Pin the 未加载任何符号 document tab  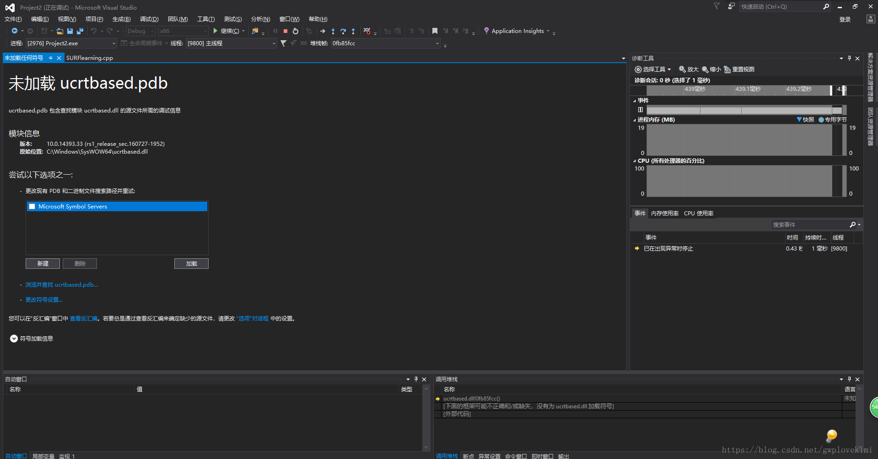(x=51, y=58)
